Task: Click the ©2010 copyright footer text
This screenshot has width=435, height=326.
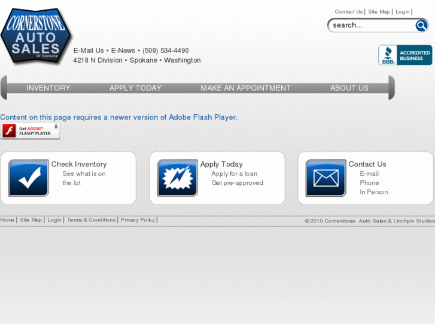Action: (370, 221)
